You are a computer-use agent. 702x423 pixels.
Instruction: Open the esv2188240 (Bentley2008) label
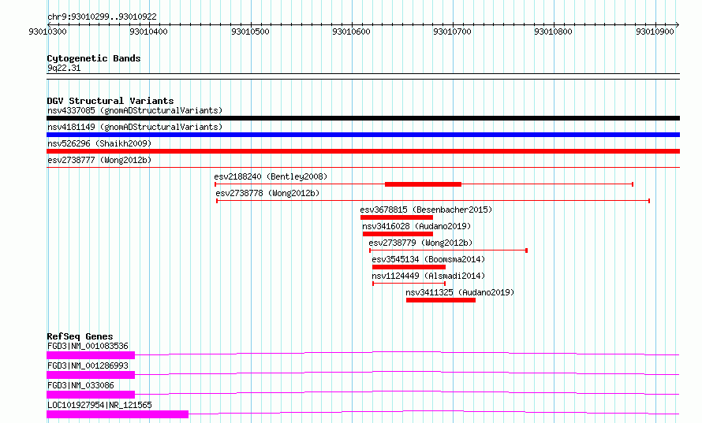[271, 176]
